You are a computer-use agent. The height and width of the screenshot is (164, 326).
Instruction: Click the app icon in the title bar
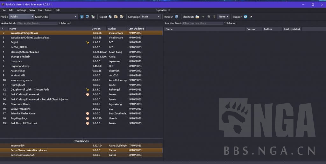point(3,4)
